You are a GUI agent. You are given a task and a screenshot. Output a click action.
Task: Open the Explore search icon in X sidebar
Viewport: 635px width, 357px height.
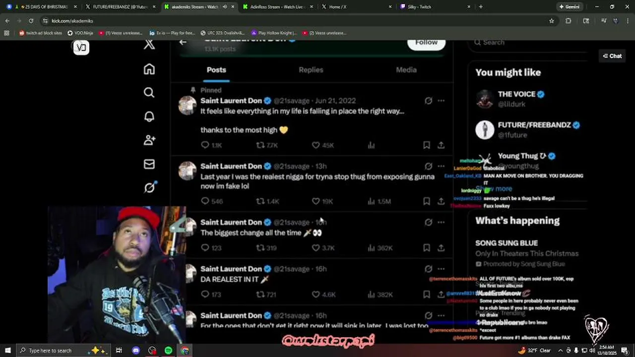coord(149,93)
